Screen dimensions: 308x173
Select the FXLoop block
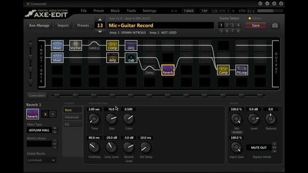[242, 70]
